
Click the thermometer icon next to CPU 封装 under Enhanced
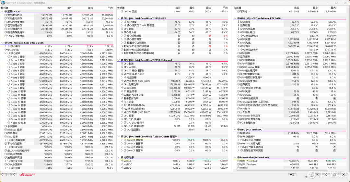pos(122,64)
